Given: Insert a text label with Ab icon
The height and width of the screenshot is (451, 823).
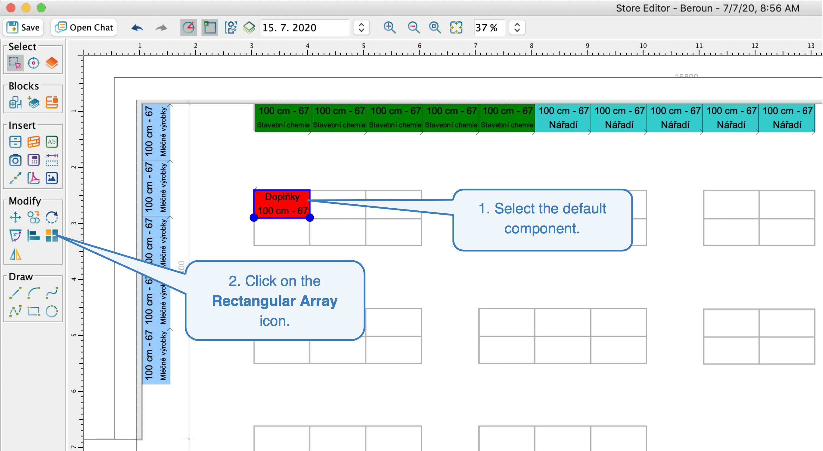Looking at the screenshot, I should point(51,141).
